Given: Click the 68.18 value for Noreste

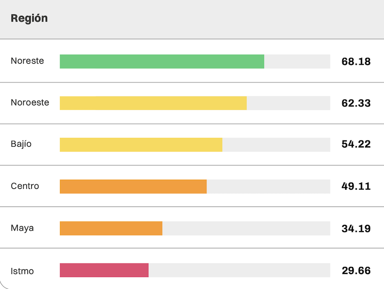Looking at the screenshot, I should pyautogui.click(x=356, y=61).
